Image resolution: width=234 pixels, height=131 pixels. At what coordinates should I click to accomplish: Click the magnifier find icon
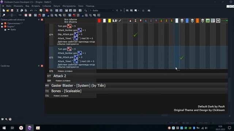4,15
